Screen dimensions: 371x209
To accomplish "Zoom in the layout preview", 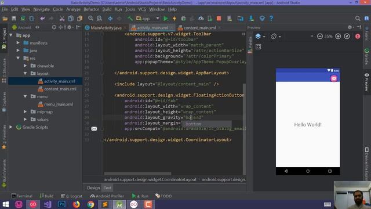I will click(x=338, y=37).
